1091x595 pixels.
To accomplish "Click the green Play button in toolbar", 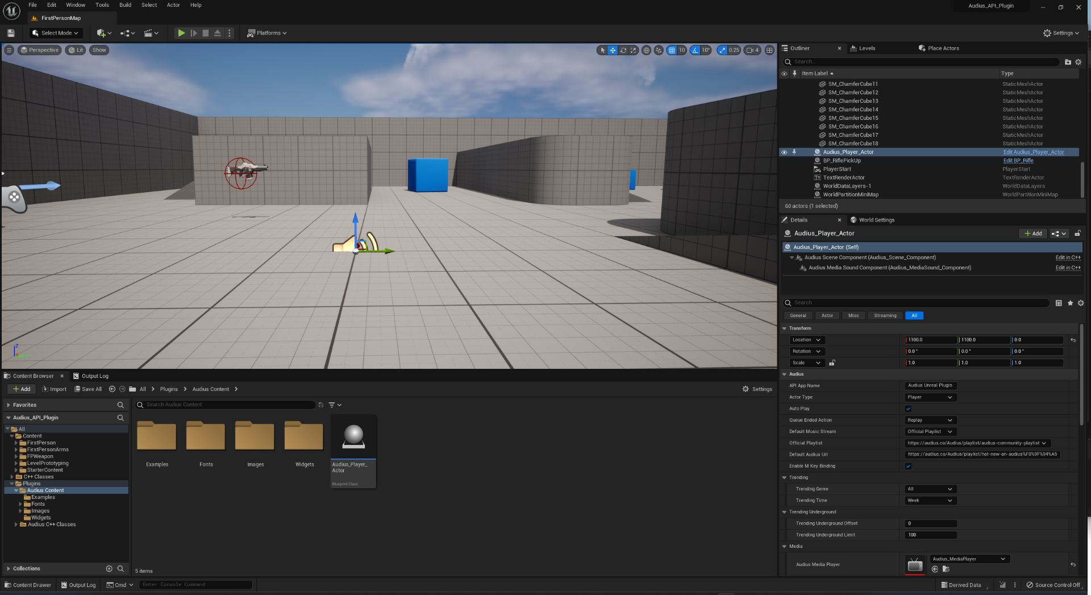I will click(x=181, y=33).
